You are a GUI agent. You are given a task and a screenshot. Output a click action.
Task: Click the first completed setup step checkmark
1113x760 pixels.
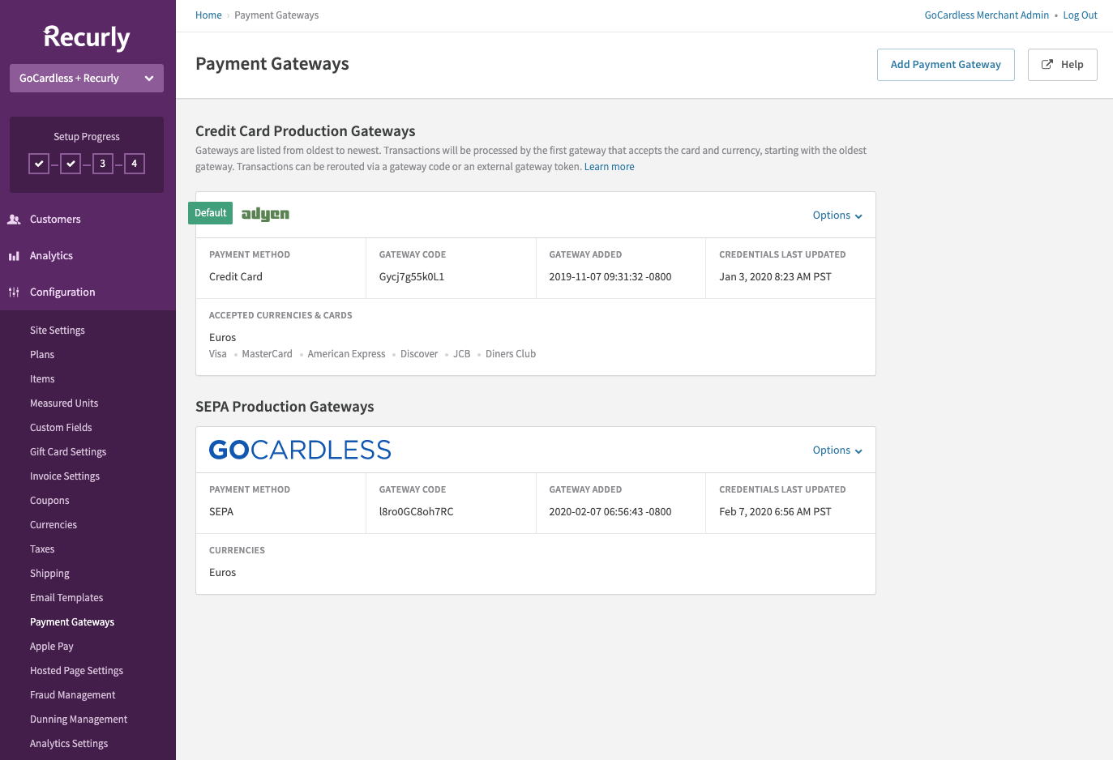coord(39,164)
